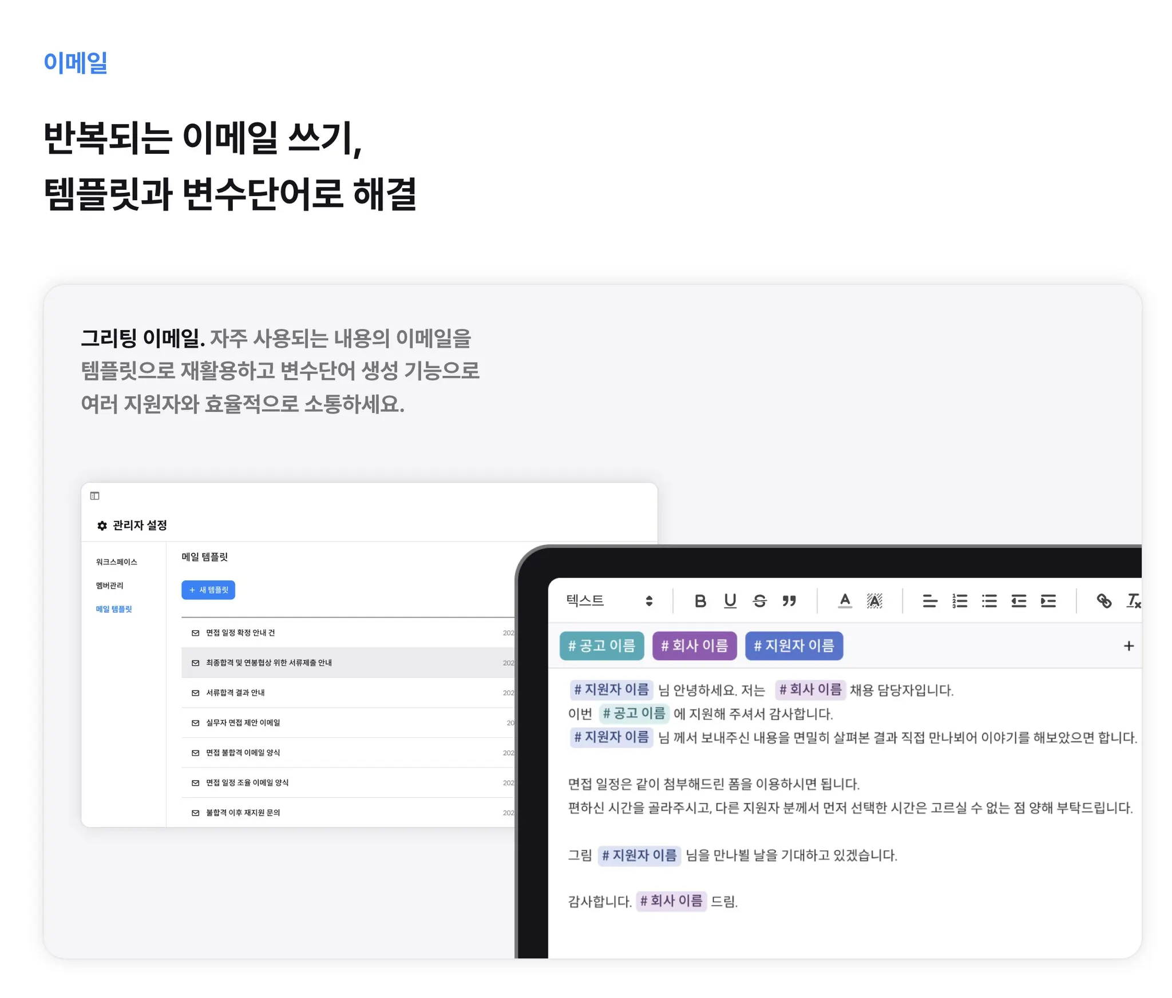Open text background highlight color

874,601
